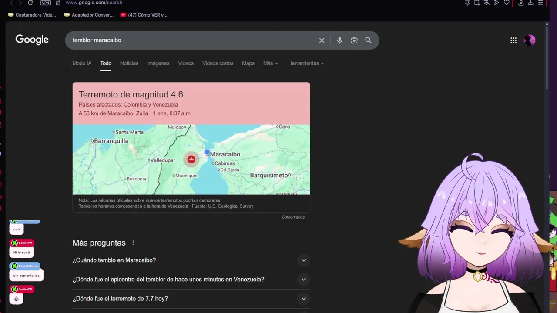Click the snapshot capture icon in the toolbar
This screenshot has height=313, width=557.
[x=477, y=3]
